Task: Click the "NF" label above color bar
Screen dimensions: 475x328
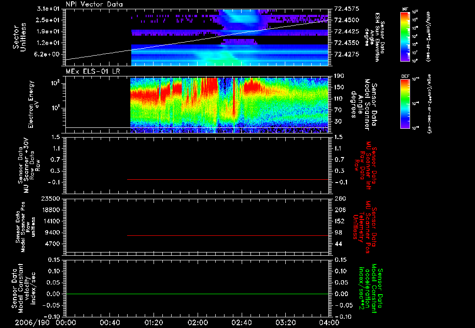Action: pyautogui.click(x=405, y=9)
